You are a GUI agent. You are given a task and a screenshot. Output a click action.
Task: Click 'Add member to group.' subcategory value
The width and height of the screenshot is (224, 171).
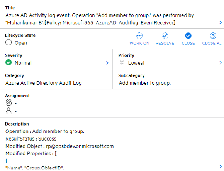(145, 83)
